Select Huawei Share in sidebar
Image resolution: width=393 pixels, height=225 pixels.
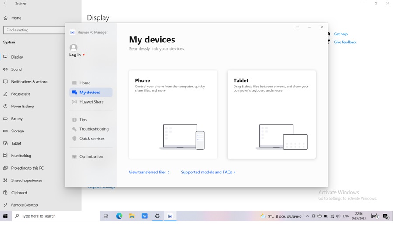pos(91,102)
